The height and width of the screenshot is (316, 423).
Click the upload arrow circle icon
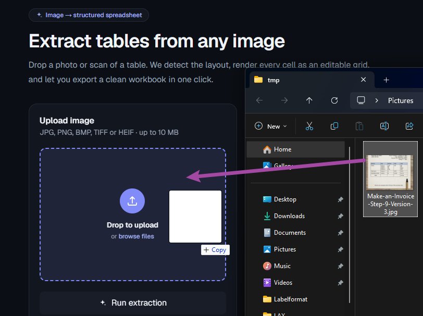[x=132, y=201]
